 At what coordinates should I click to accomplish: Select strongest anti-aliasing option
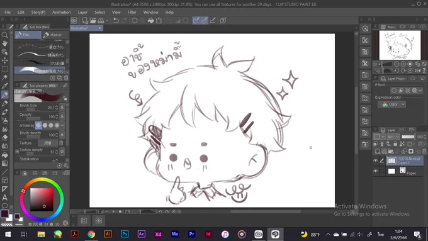click(57, 125)
